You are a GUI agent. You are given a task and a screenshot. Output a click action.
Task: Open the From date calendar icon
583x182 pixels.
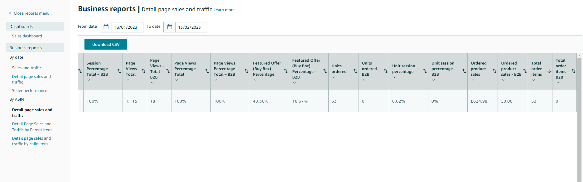coord(106,27)
